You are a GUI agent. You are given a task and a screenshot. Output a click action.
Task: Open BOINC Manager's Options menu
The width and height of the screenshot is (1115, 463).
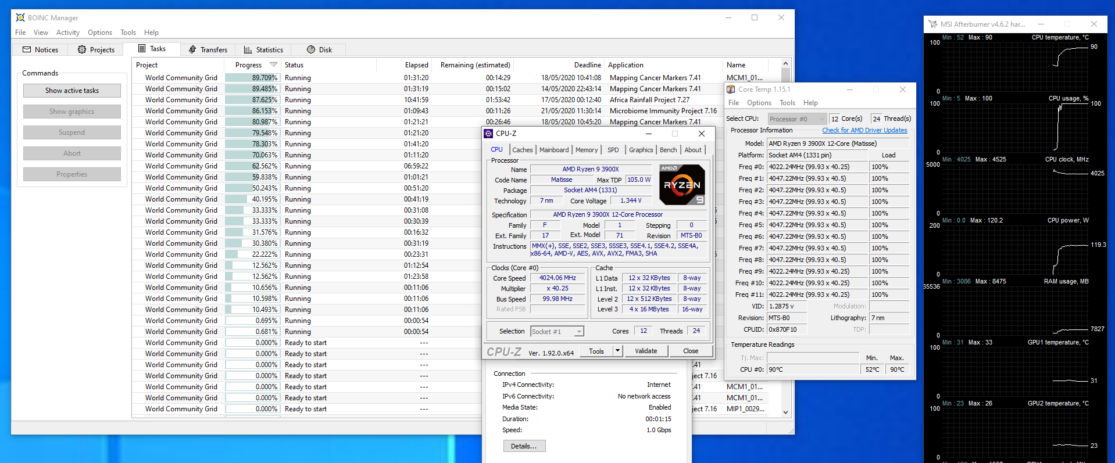pos(100,33)
